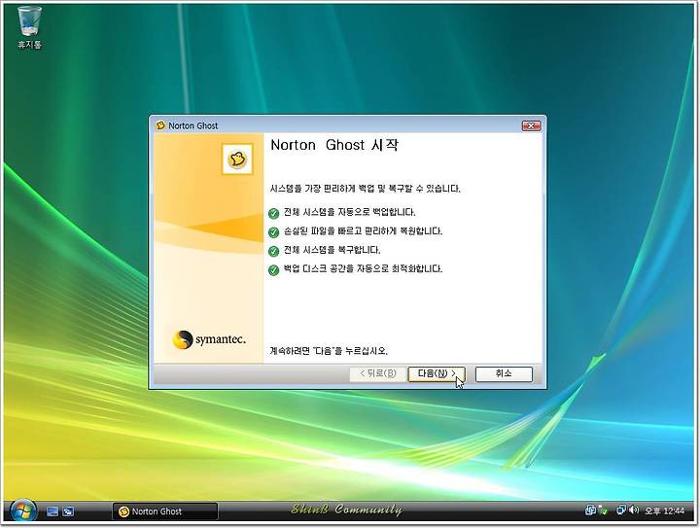Click heading Norton Ghost 시작

tap(333, 145)
